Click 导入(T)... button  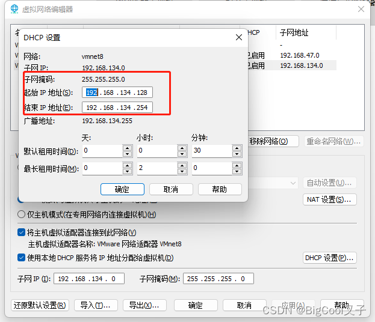tap(96, 305)
